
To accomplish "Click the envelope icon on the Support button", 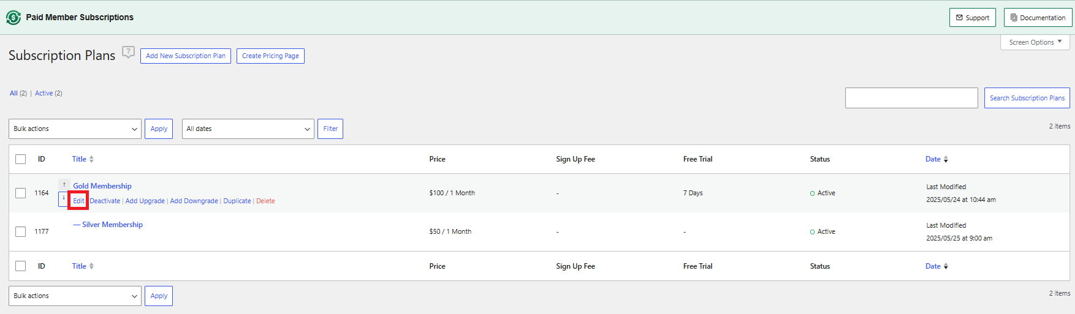I will click(959, 18).
